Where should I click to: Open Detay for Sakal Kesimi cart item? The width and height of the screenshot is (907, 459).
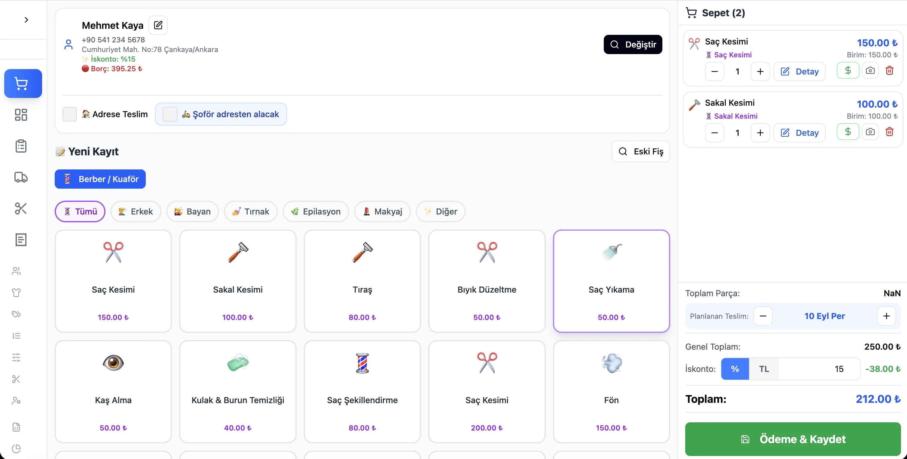(799, 133)
